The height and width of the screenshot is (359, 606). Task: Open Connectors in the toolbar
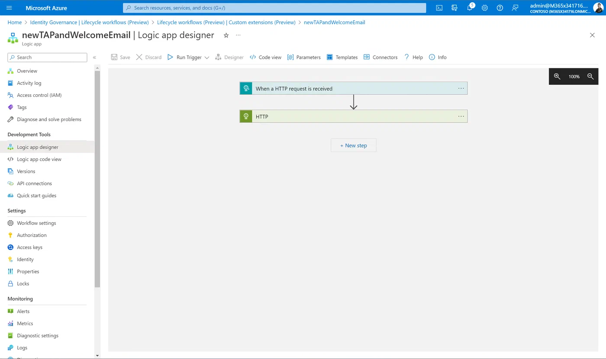click(380, 57)
